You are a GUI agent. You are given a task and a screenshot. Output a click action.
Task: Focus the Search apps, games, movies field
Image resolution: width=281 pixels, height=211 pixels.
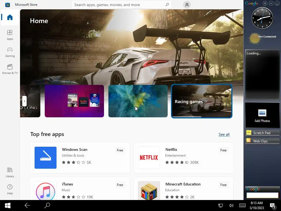coord(122,5)
